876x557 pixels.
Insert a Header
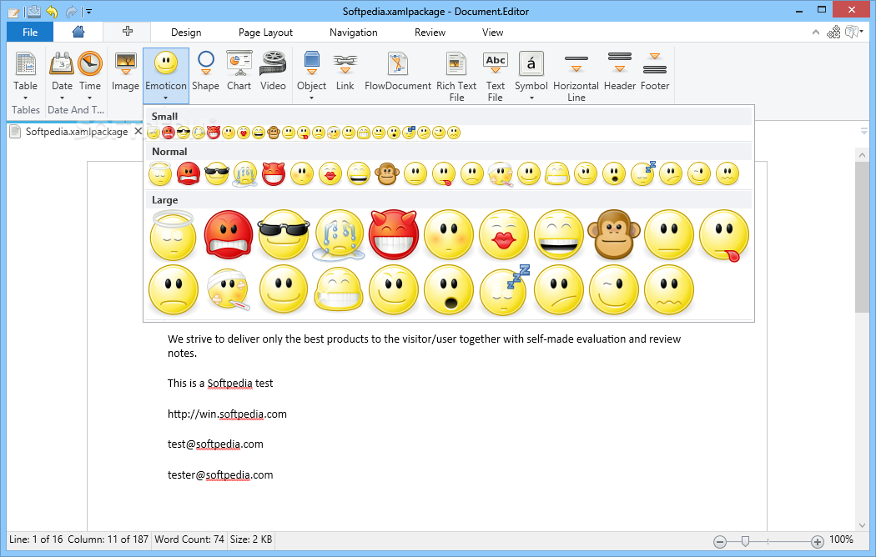[620, 72]
